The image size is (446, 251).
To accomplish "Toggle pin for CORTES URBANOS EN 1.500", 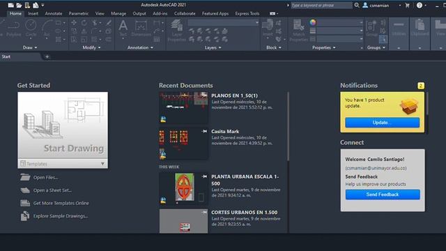I will click(x=204, y=212).
